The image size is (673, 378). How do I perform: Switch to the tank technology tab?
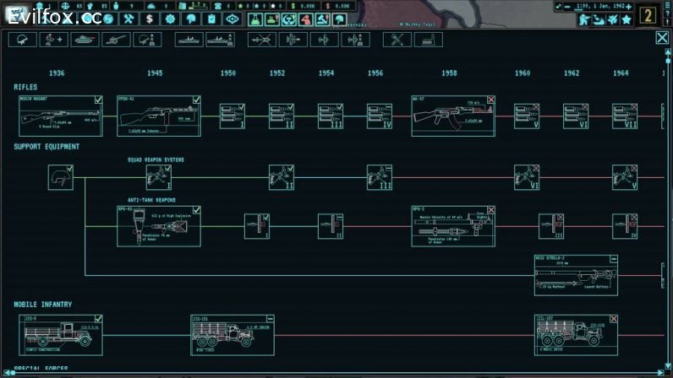(85, 39)
